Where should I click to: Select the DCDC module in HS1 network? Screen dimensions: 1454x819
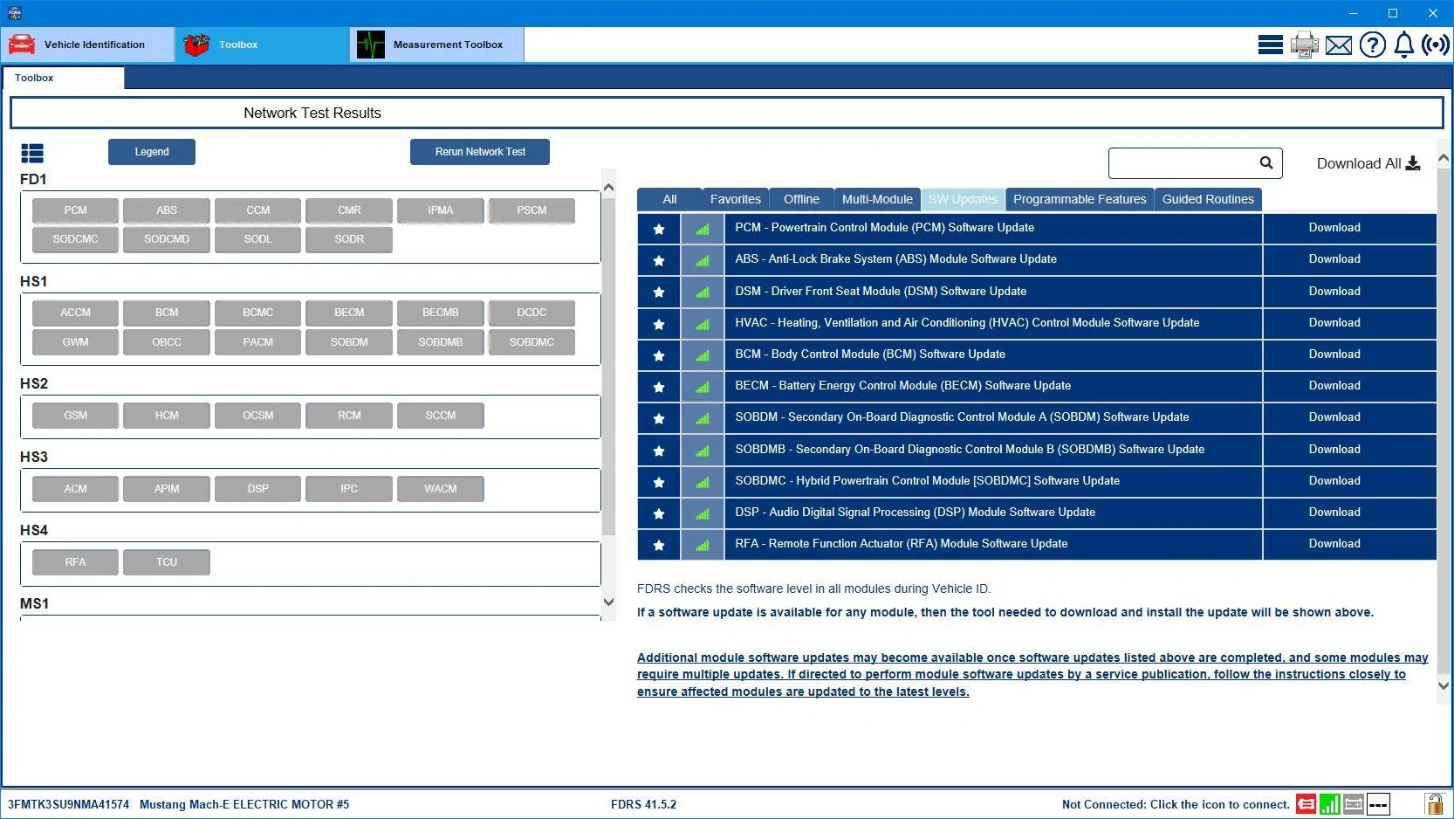532,313
